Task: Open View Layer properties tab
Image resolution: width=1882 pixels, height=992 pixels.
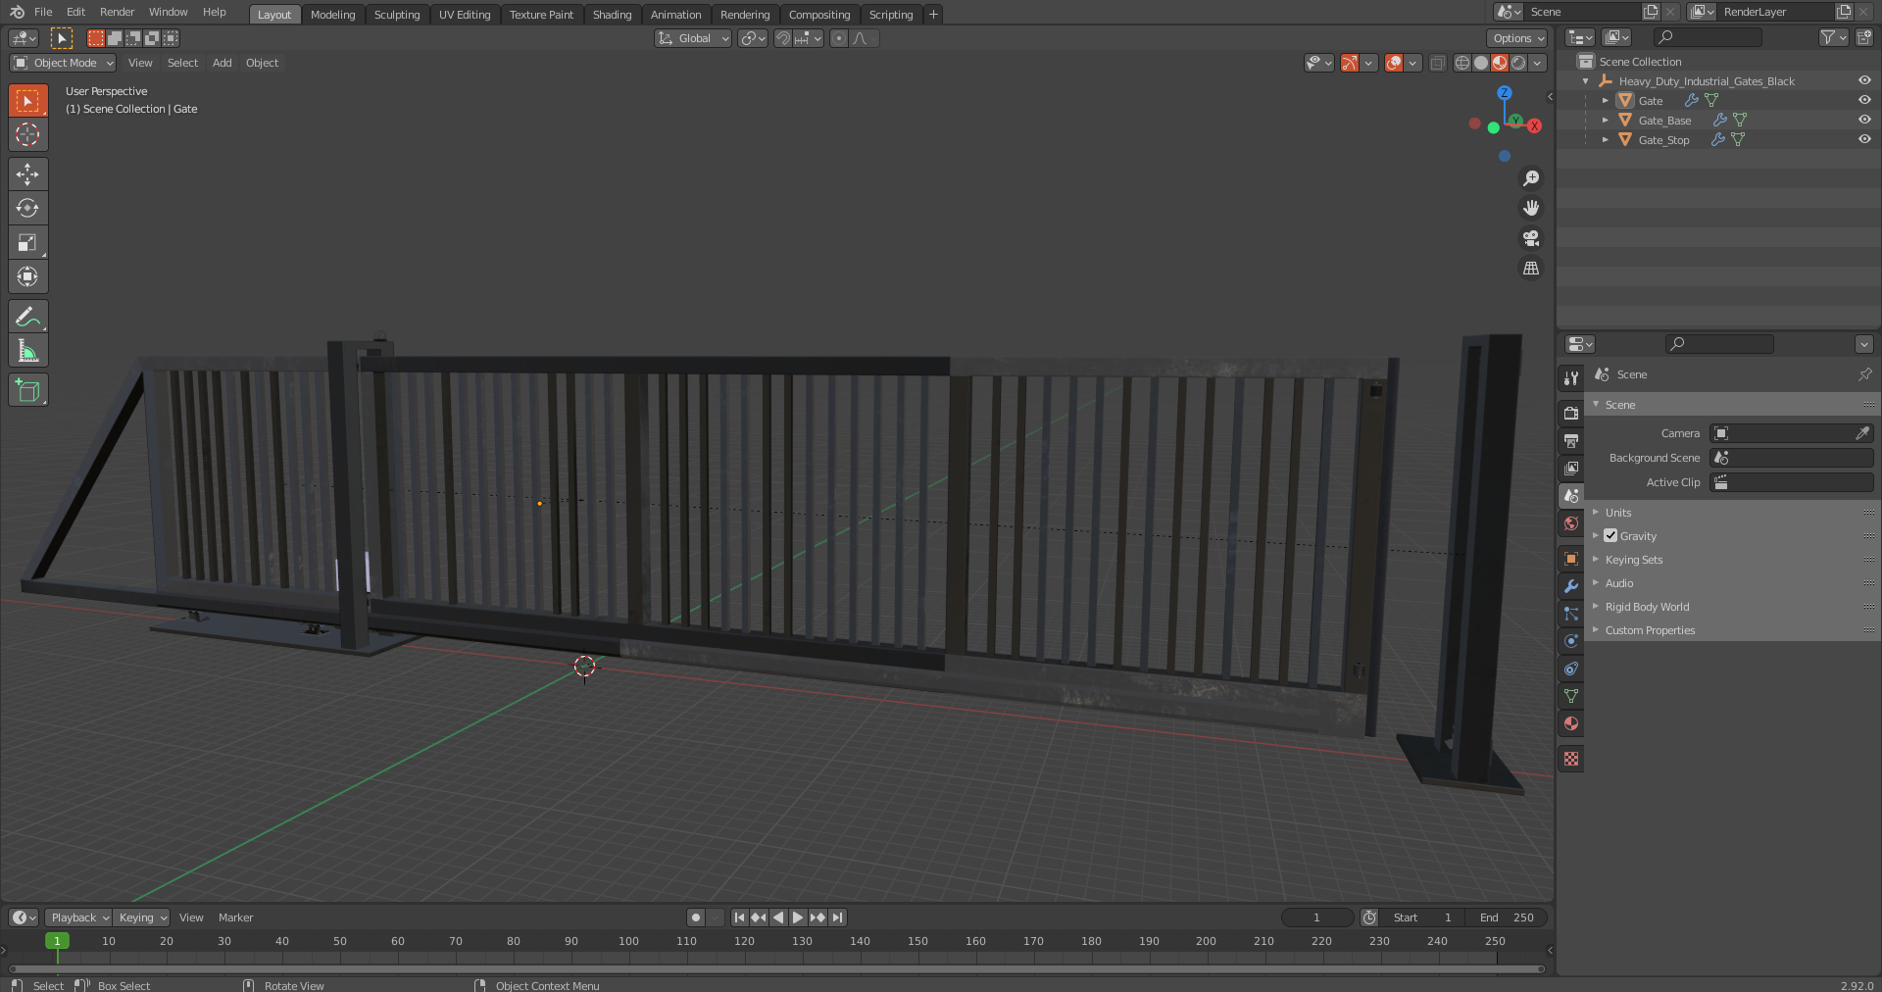Action: [1571, 468]
